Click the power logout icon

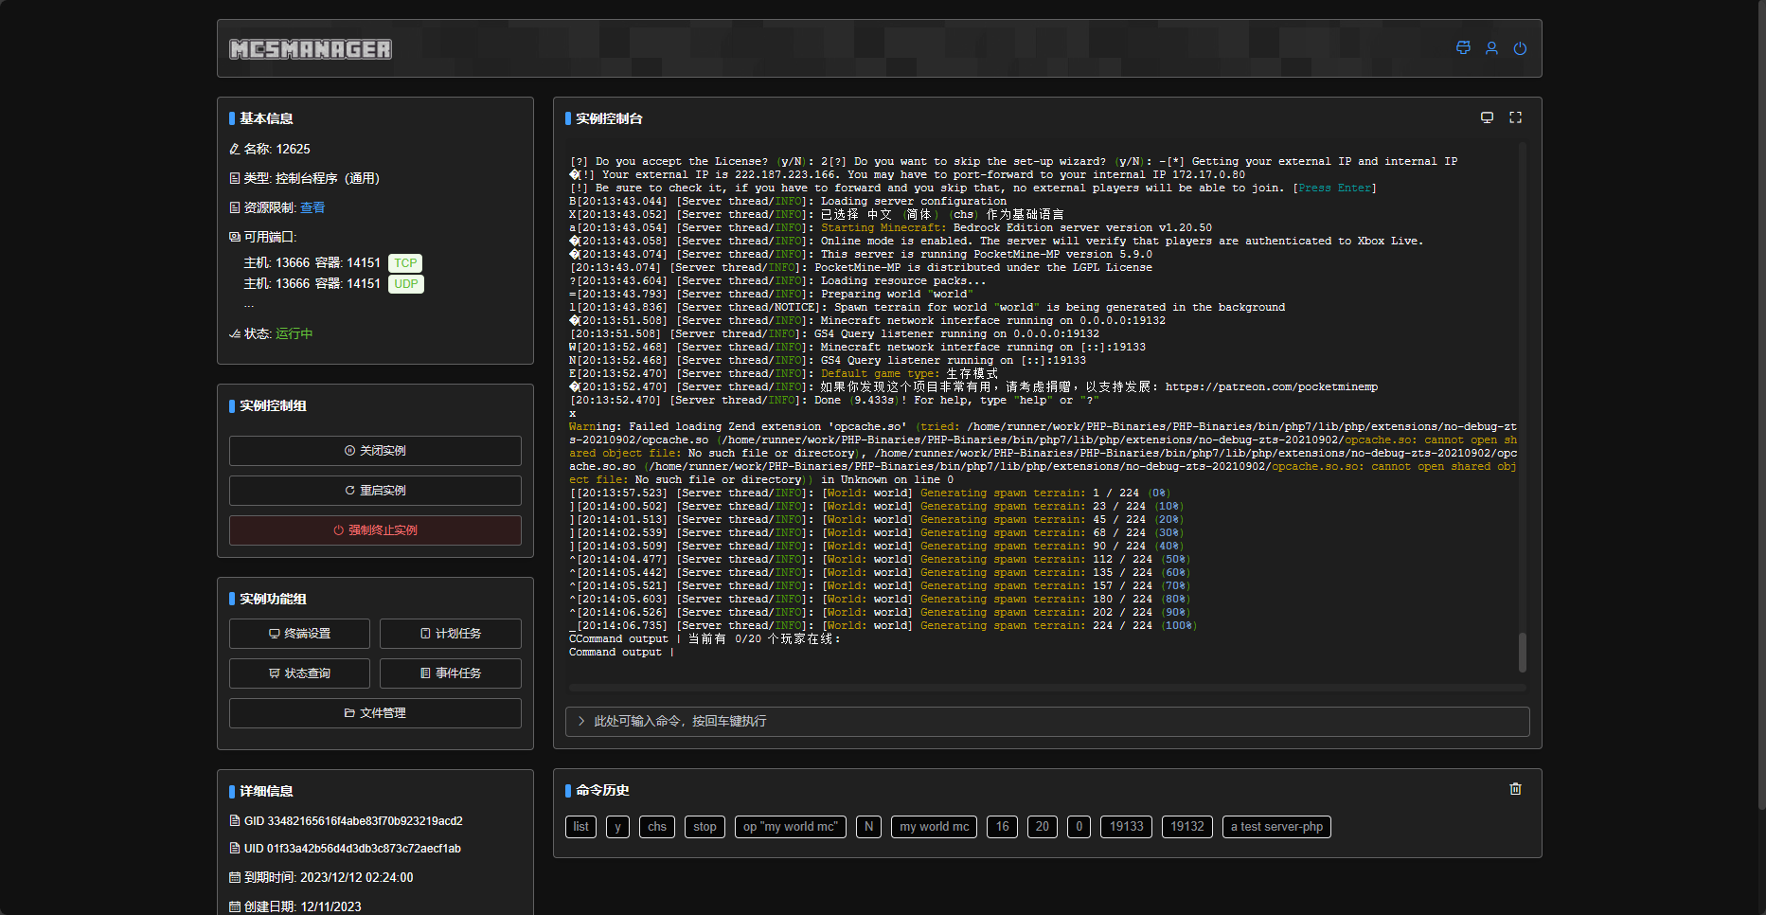[1520, 48]
